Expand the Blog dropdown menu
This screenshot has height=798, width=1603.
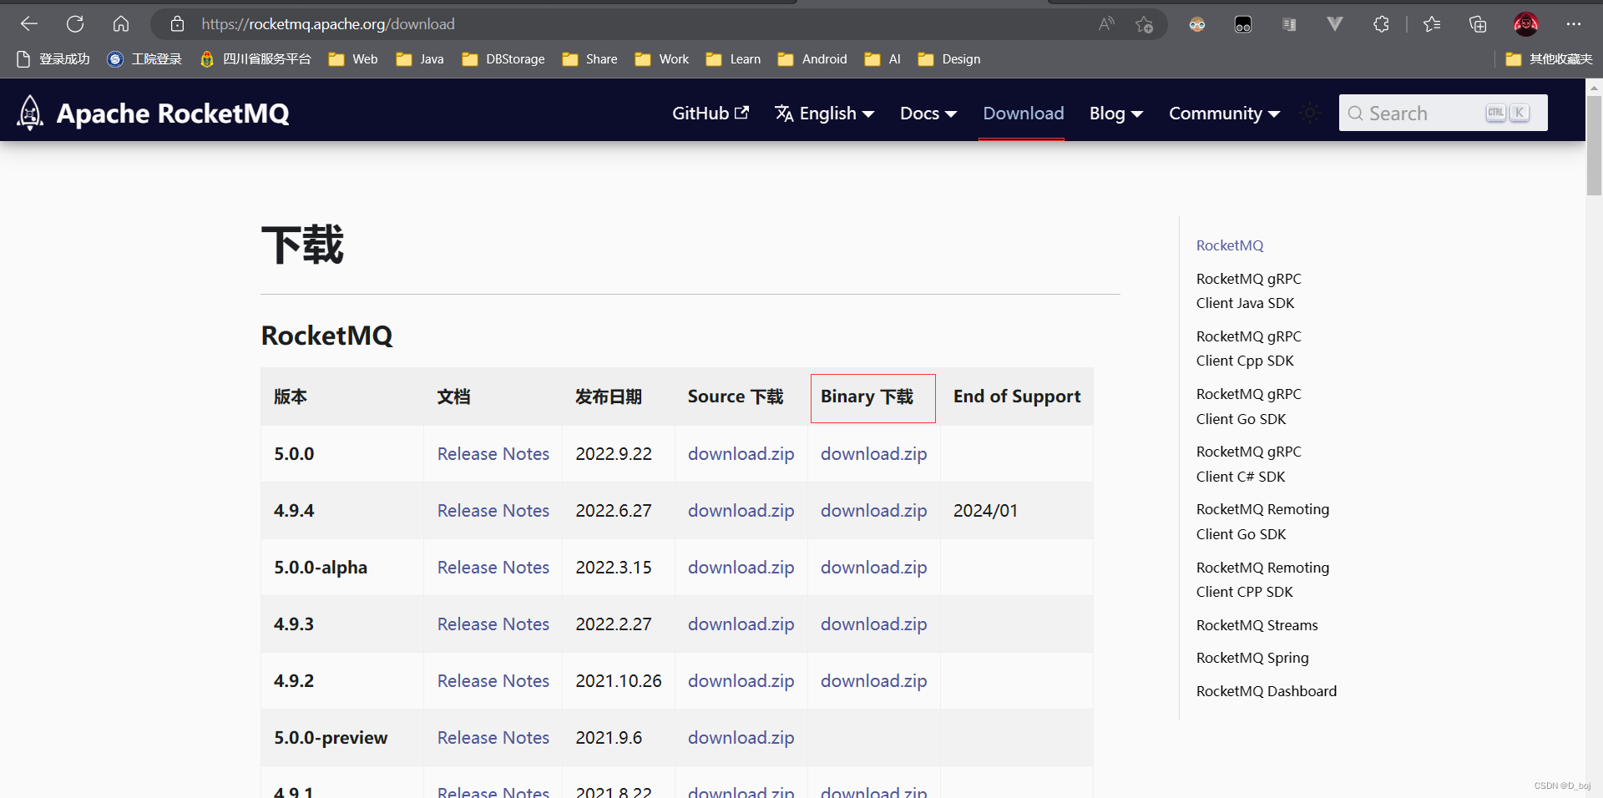coord(1116,113)
